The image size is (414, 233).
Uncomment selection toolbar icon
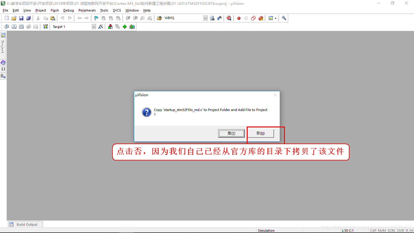coord(150,18)
